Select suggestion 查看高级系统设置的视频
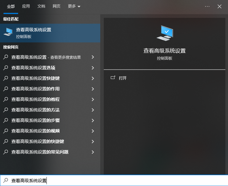Viewport: 228px width, 186px height. [x=50, y=131]
